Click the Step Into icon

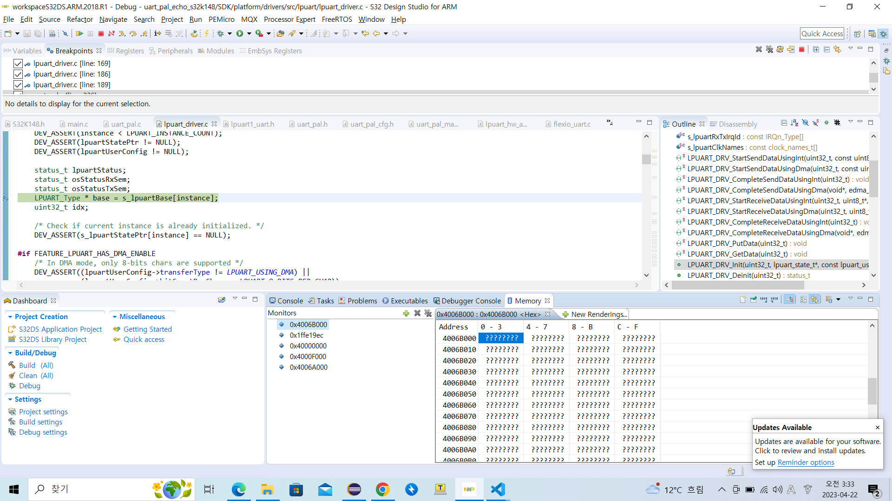click(122, 33)
